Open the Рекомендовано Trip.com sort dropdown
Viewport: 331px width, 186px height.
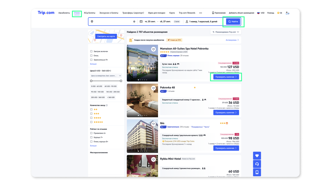click(226, 32)
